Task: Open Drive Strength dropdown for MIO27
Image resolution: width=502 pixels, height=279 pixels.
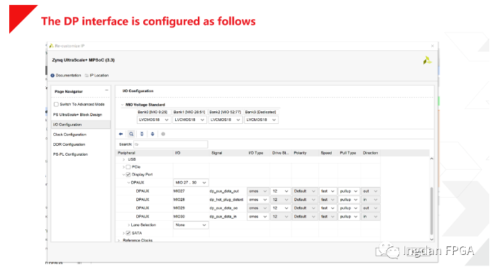Action: coord(281,191)
